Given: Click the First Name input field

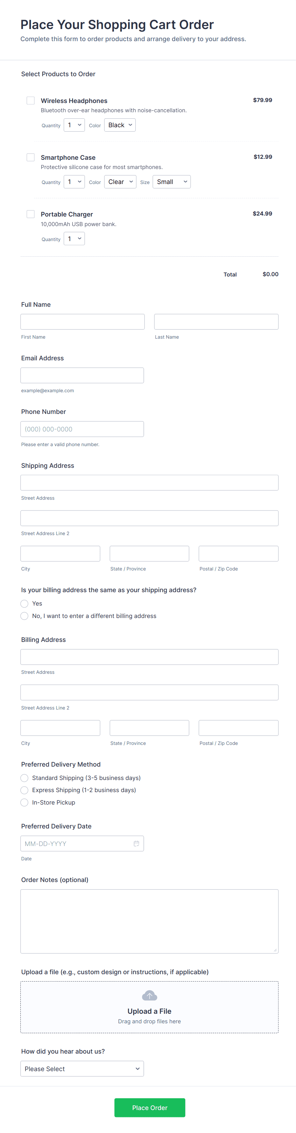Looking at the screenshot, I should click(82, 321).
